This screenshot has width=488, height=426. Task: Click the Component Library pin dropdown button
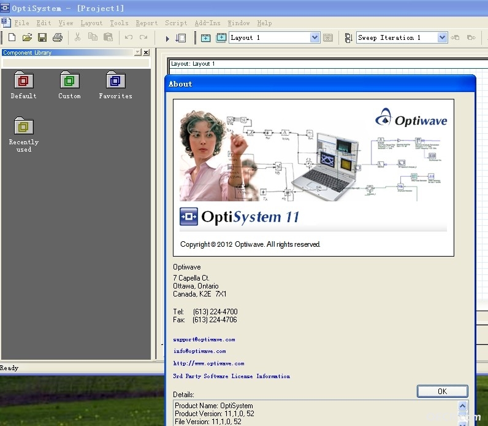point(138,52)
